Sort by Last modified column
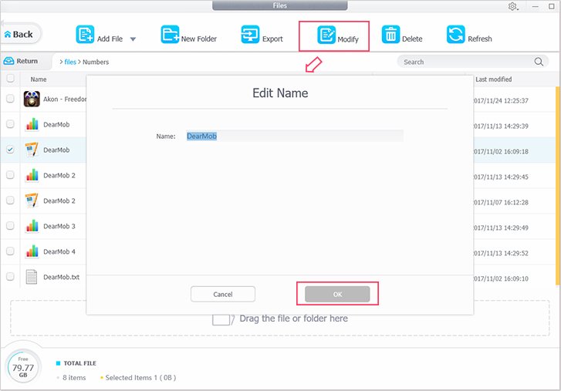Viewport: 561px width, 391px height. point(493,79)
